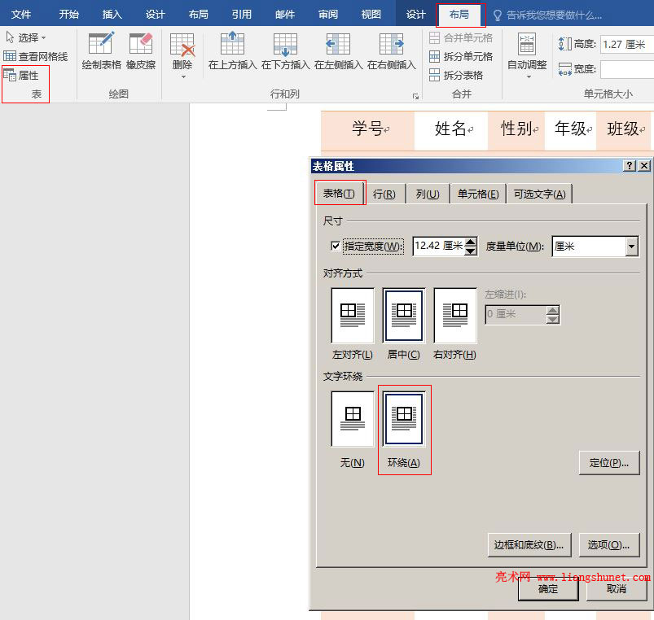
Task: Activate the 绘制表格 draw table tool
Action: point(101,50)
